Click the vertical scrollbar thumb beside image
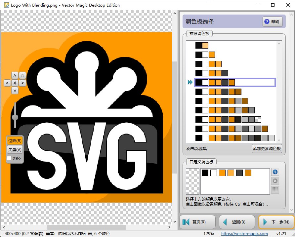This screenshot has height=237, width=295. tap(175, 117)
